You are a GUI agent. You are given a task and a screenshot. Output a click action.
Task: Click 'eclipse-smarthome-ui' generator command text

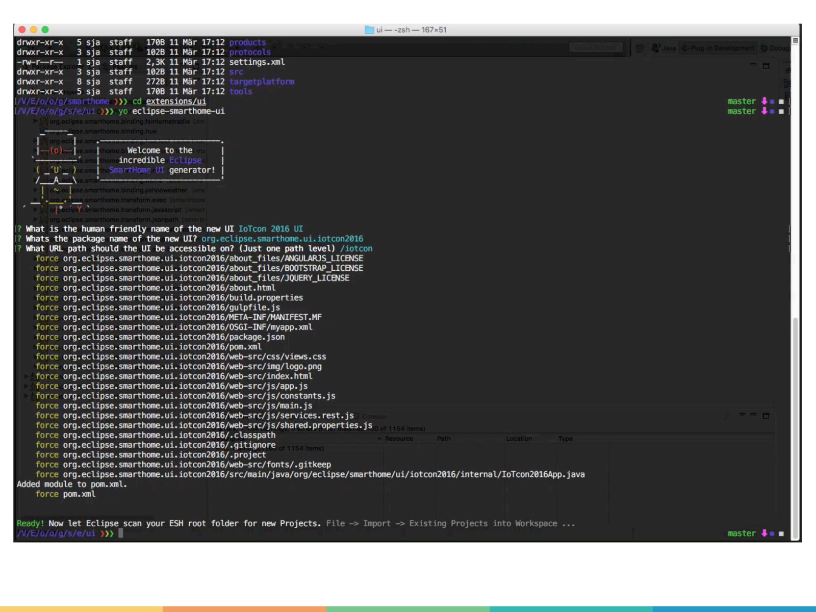[178, 111]
